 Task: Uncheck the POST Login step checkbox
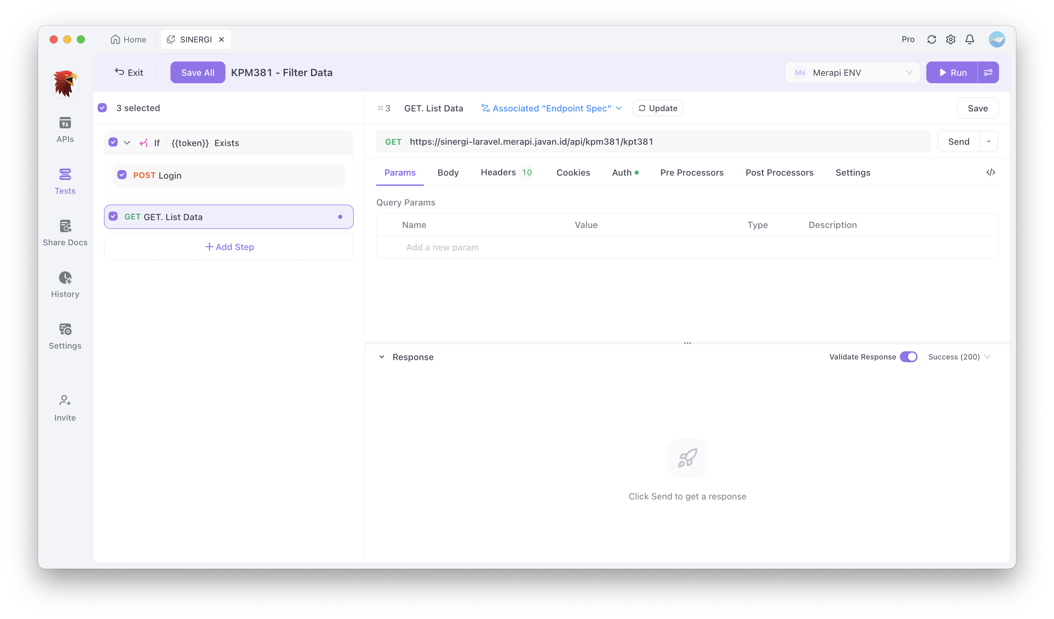(122, 175)
